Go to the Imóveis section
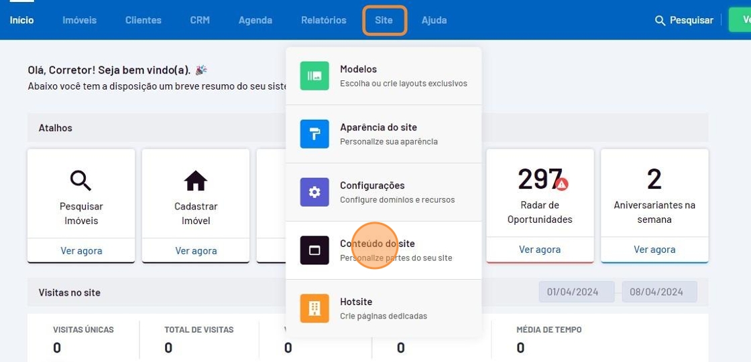The image size is (751, 362). (79, 21)
